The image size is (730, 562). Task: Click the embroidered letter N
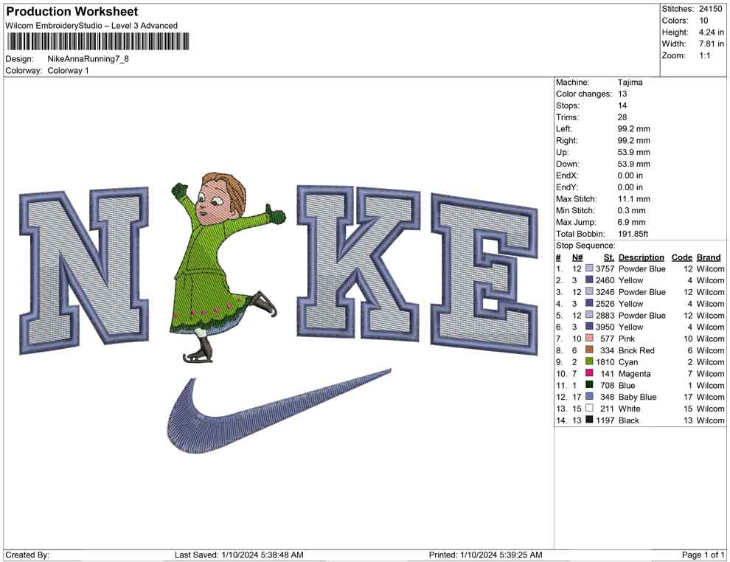84,271
